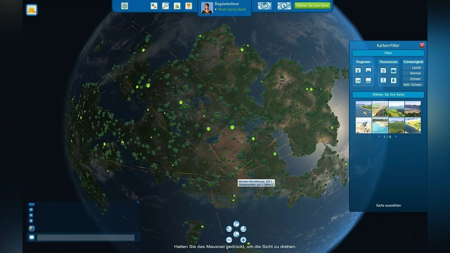Click the Monakol city marker on globe
450x253 pixels.
[x=231, y=176]
